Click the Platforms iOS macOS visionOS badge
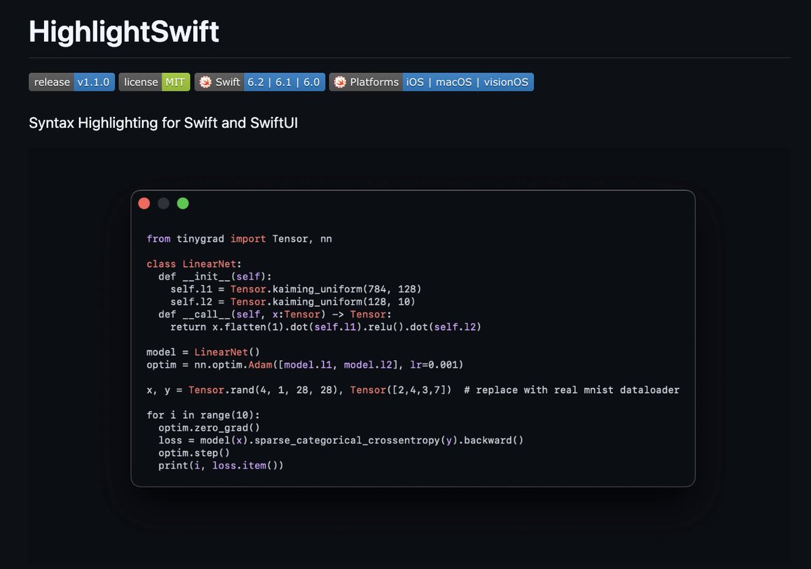 tap(432, 82)
